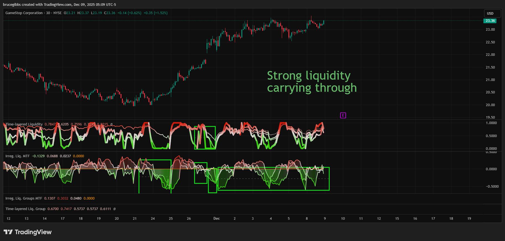Expand the Time-layered Liq. Group pane

point(25,209)
